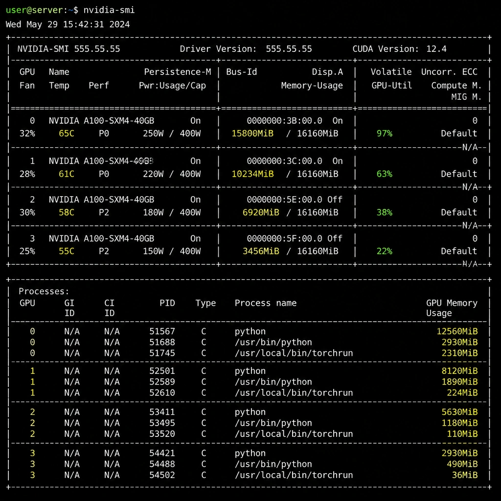Viewport: 501px width, 501px height.
Task: Click GPU 3 temperature 55C
Action: (67, 251)
